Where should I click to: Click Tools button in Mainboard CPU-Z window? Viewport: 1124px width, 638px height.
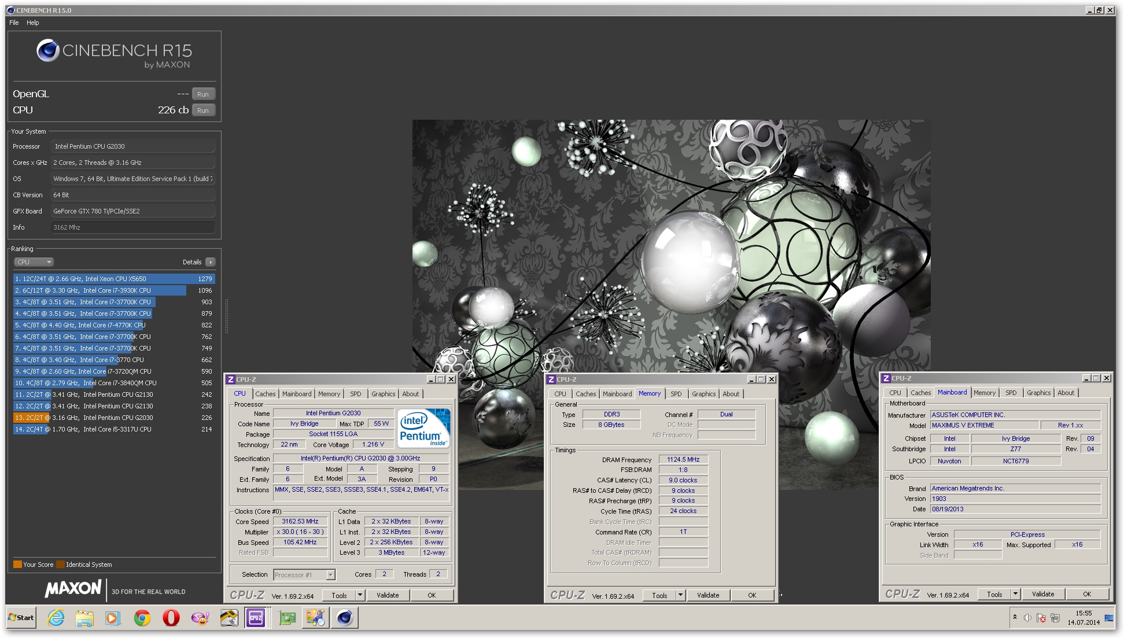tap(994, 594)
